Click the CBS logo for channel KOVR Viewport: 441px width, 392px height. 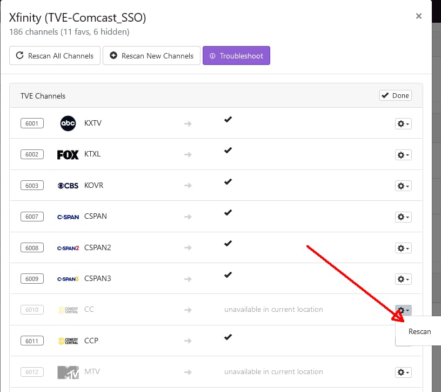coord(67,185)
